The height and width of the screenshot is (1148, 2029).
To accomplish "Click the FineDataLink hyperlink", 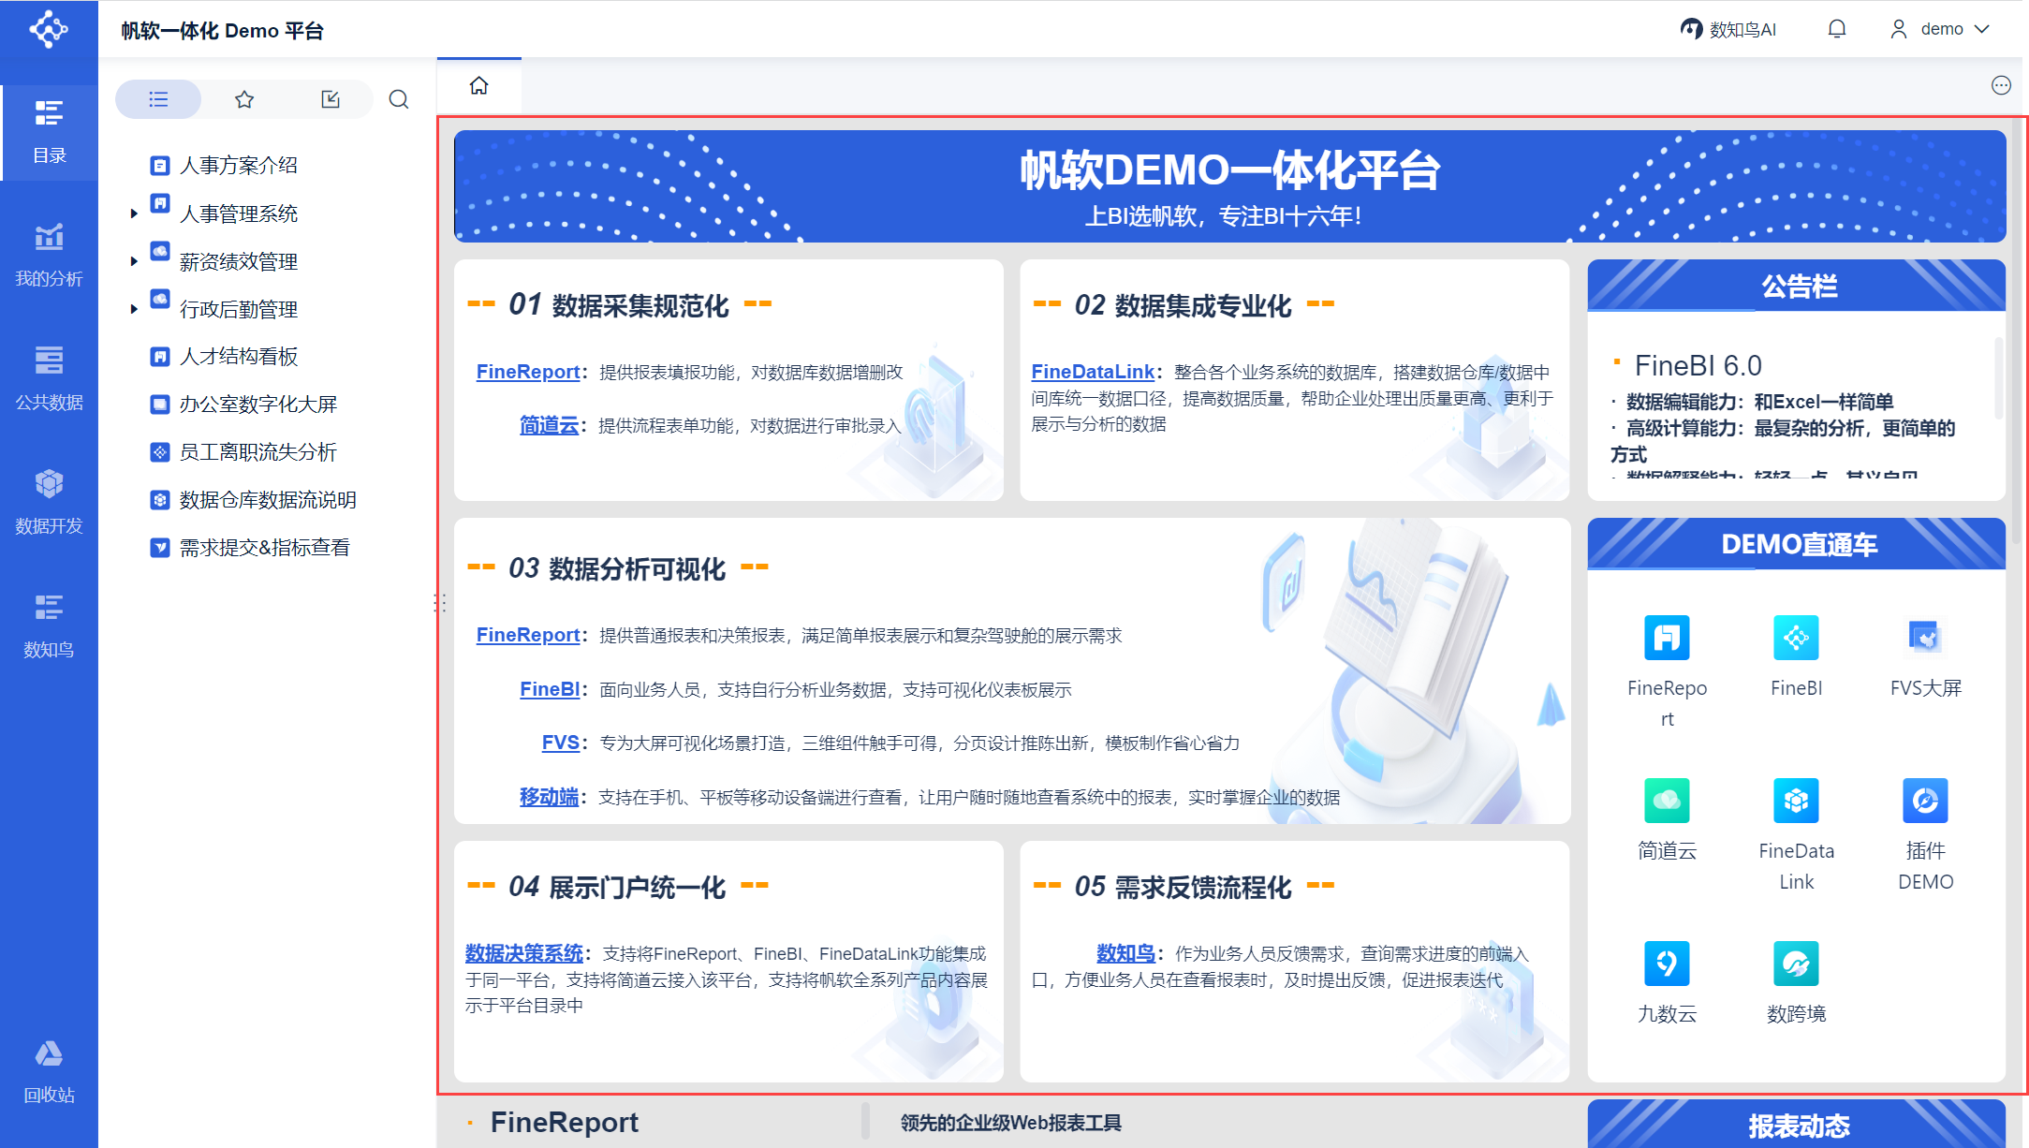I will pyautogui.click(x=1092, y=372).
